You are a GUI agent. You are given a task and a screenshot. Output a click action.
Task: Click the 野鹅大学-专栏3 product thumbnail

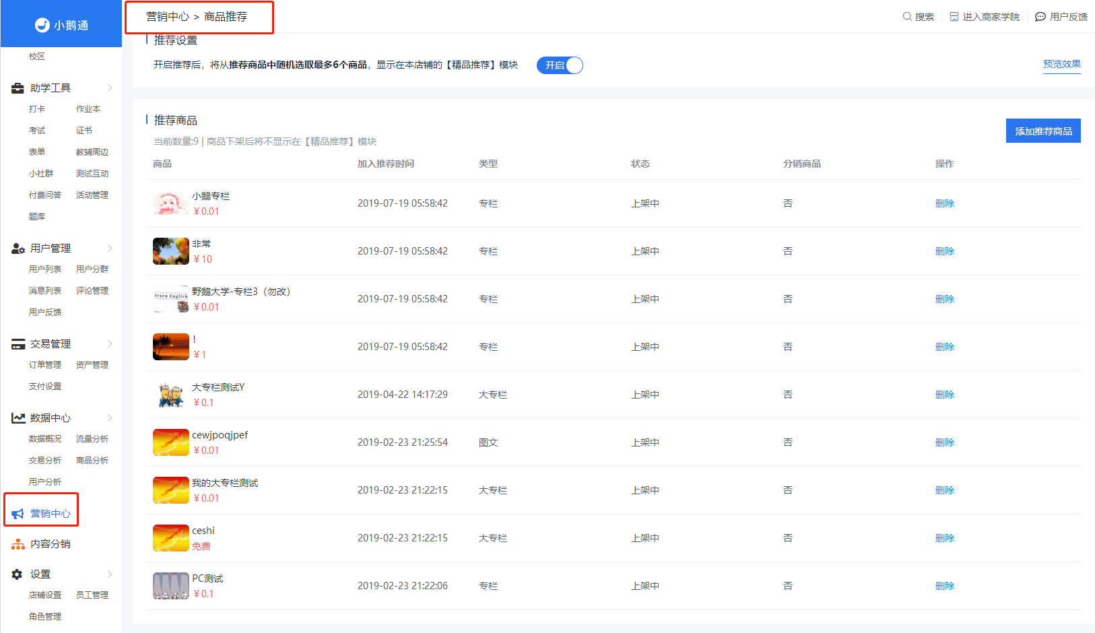click(171, 299)
